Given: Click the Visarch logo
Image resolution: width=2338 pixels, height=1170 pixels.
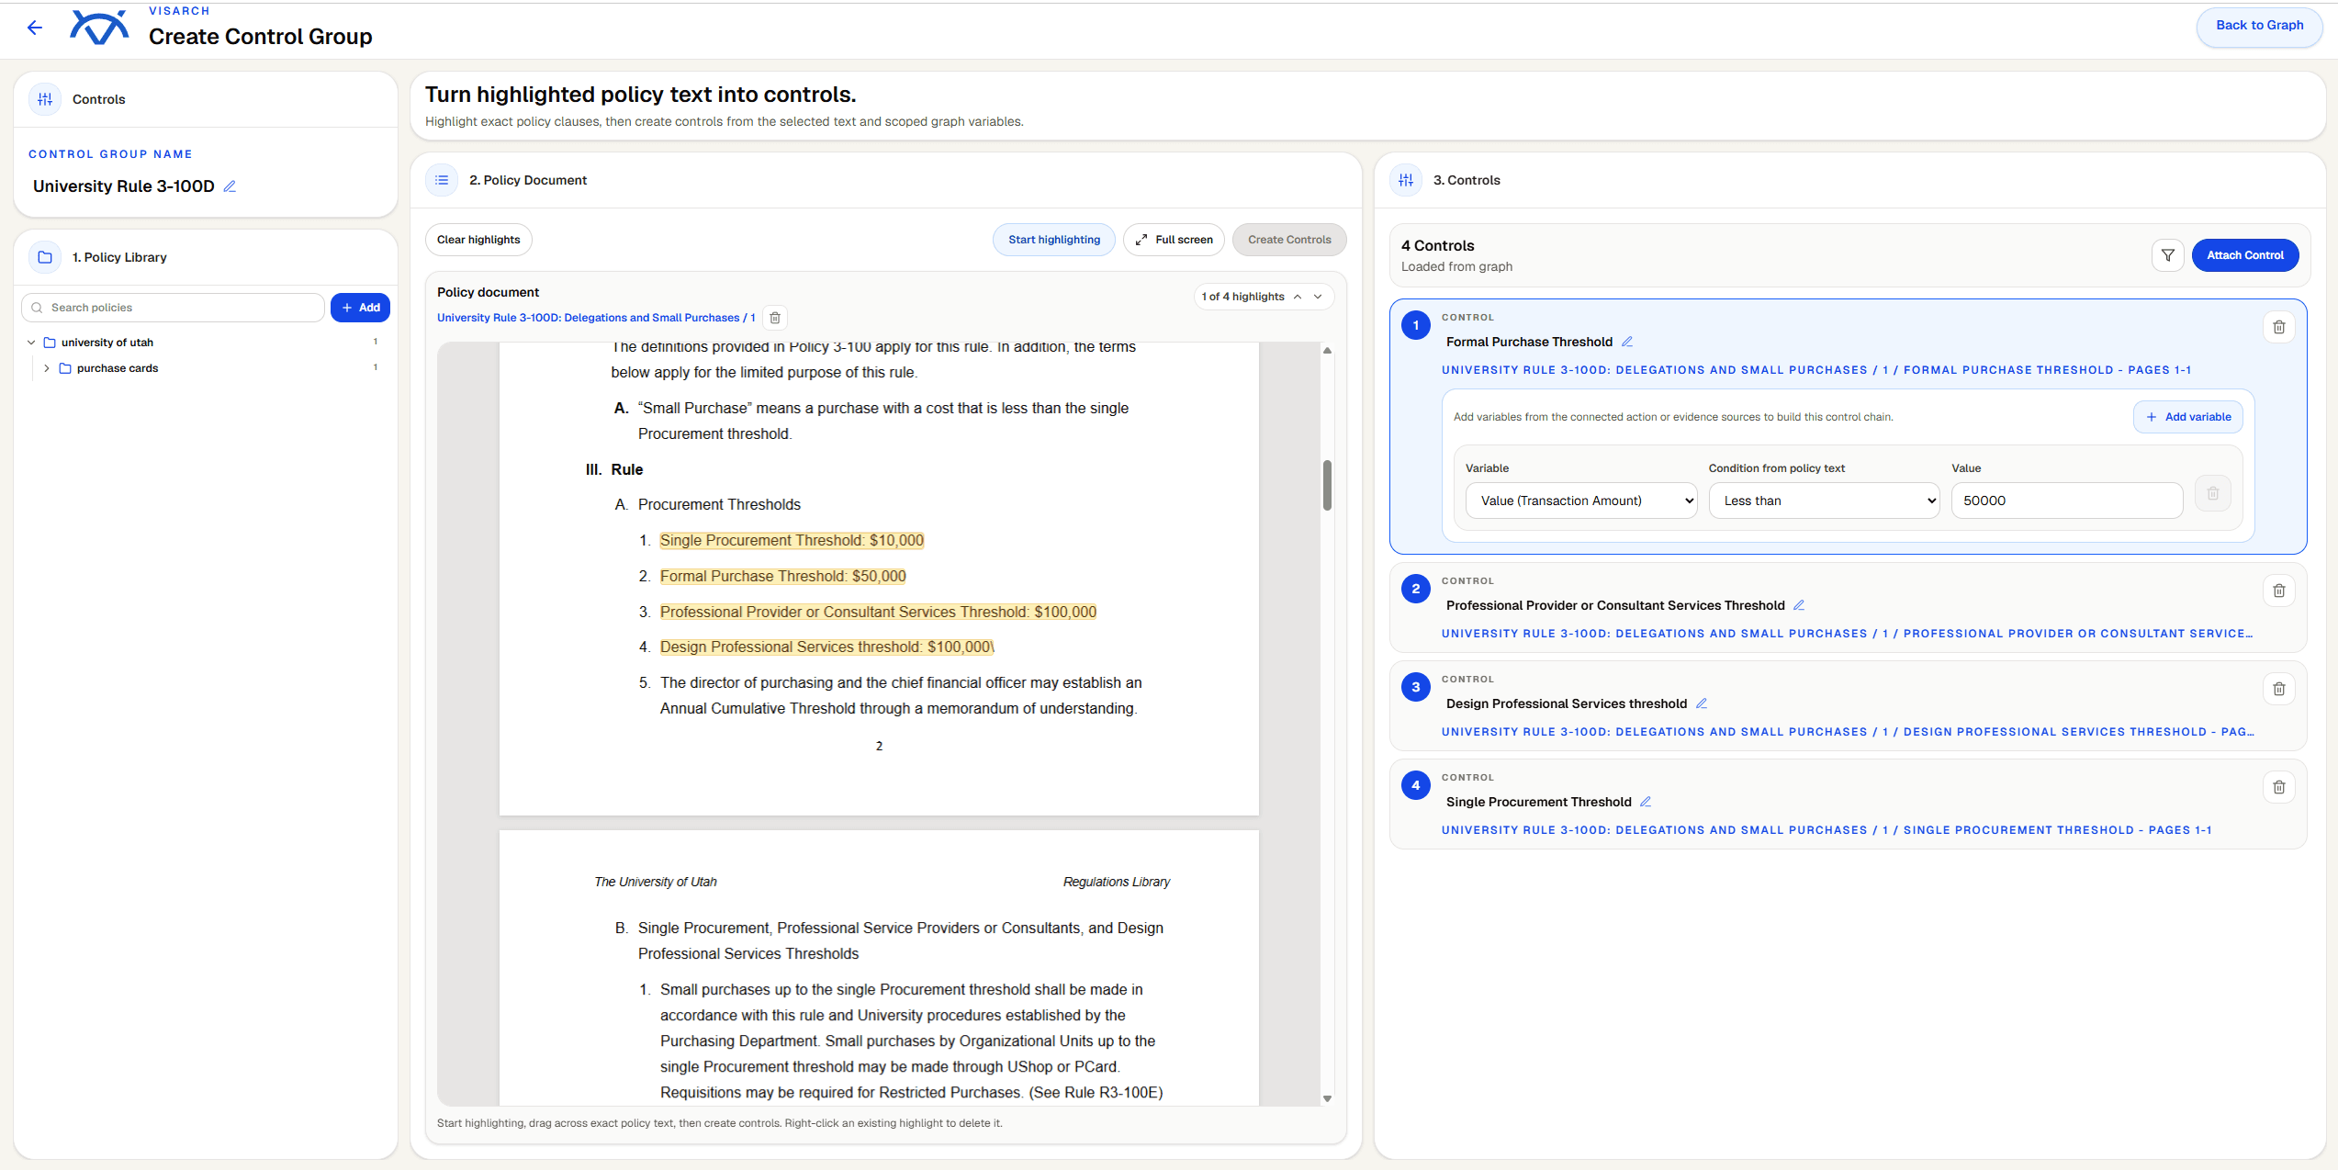Looking at the screenshot, I should (x=99, y=28).
